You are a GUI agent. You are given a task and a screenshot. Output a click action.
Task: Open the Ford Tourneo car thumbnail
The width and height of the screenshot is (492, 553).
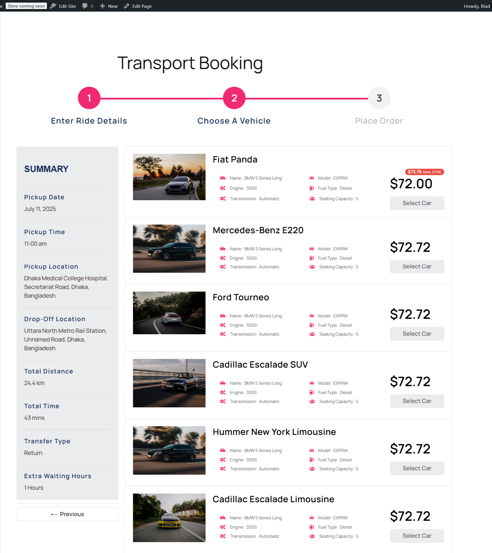tap(169, 313)
